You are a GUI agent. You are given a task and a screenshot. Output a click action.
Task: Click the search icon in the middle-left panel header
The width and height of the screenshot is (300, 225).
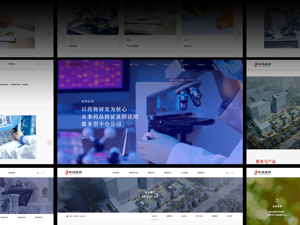[x=43, y=64]
